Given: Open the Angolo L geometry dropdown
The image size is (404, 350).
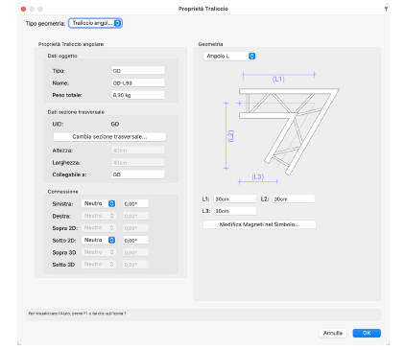Looking at the screenshot, I should (229, 57).
